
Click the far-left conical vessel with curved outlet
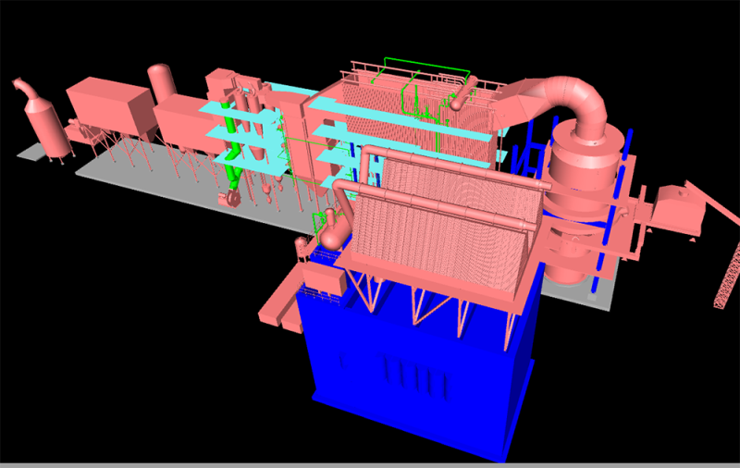(x=43, y=123)
